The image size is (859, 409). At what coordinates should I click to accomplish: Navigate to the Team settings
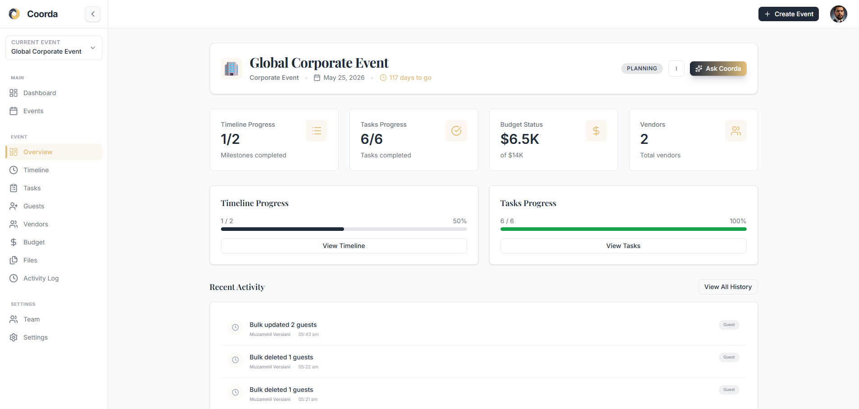[31, 319]
